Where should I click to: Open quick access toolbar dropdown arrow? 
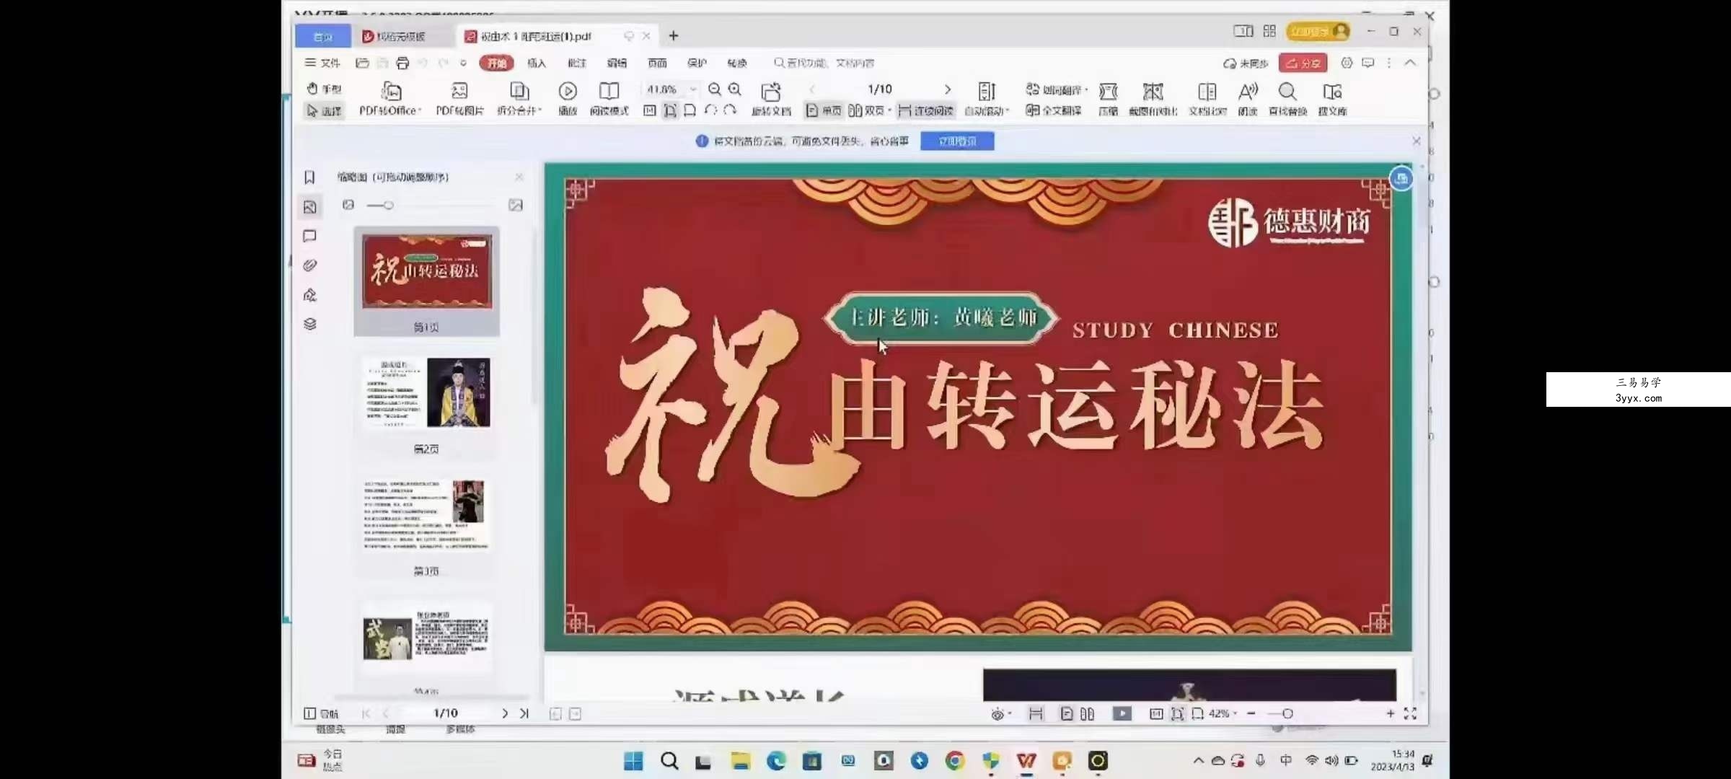pos(463,63)
